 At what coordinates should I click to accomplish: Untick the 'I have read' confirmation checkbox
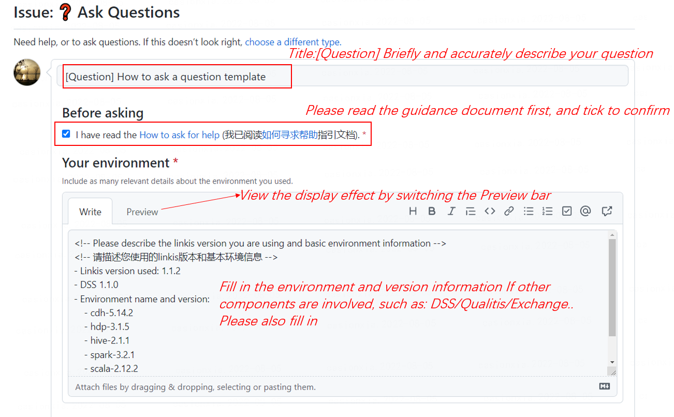pyautogui.click(x=66, y=134)
